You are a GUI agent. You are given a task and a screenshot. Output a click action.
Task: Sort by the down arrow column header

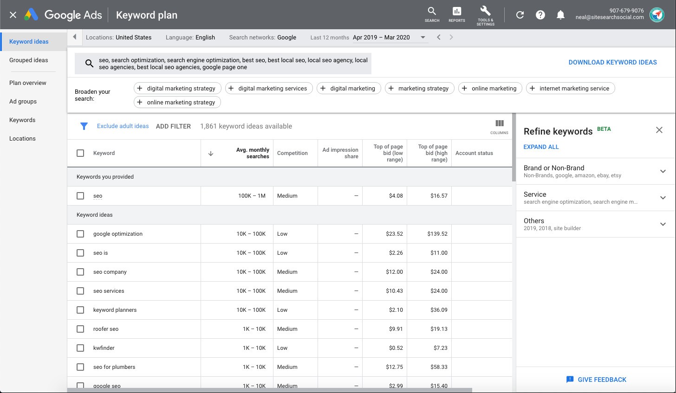pyautogui.click(x=211, y=154)
